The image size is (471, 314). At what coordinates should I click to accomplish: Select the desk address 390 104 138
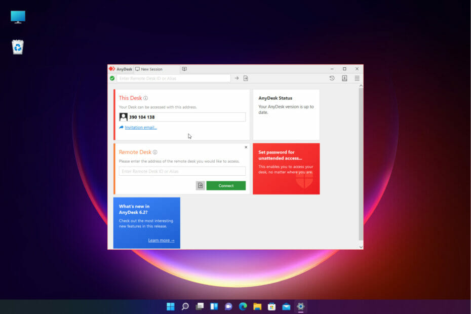coord(142,117)
